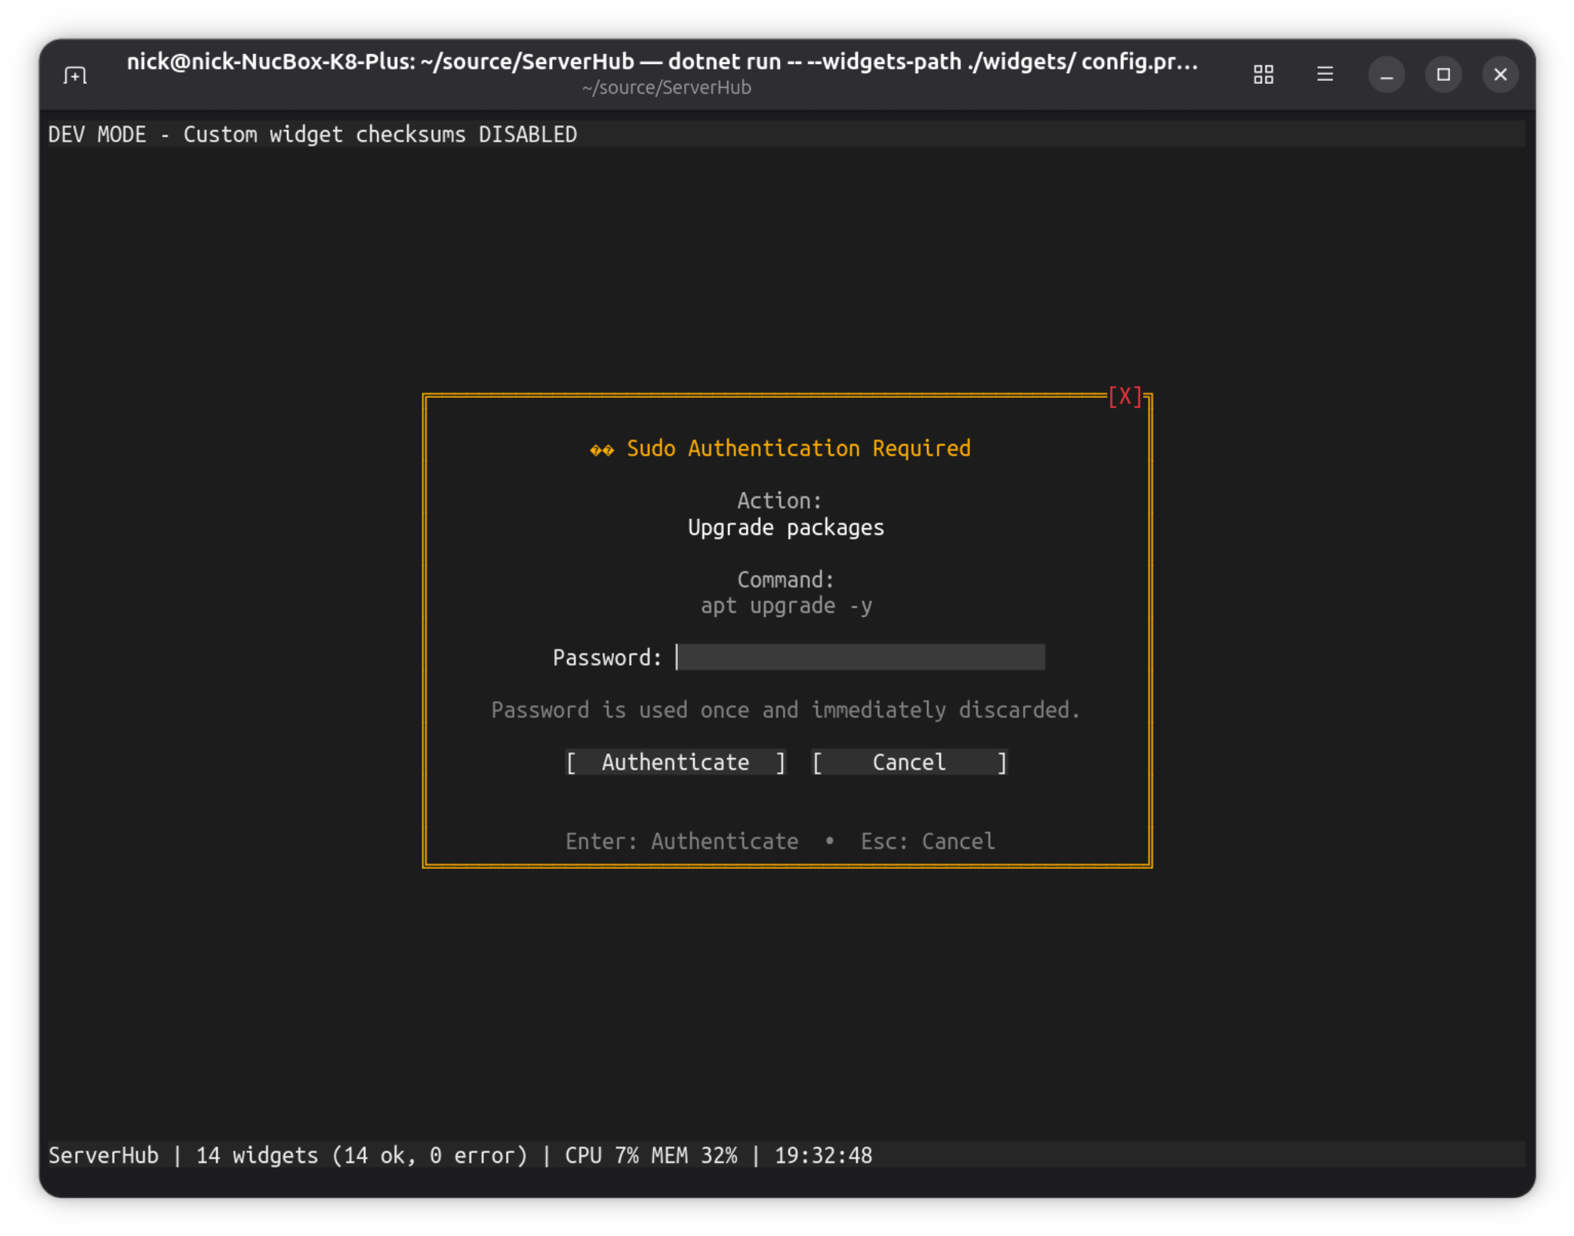Maximize the terminal window
The width and height of the screenshot is (1574, 1236).
pyautogui.click(x=1443, y=75)
